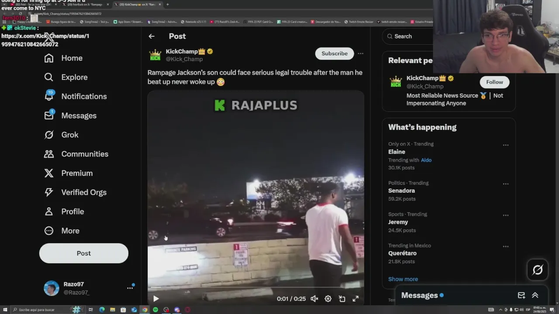Show more trending topics

403,279
